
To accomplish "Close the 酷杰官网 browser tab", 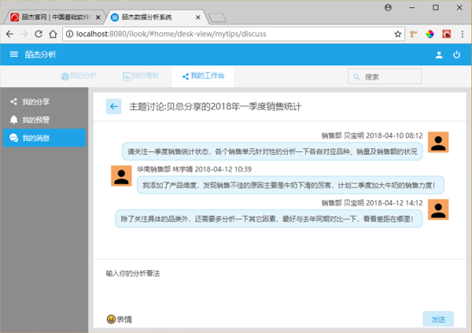I will pos(98,17).
